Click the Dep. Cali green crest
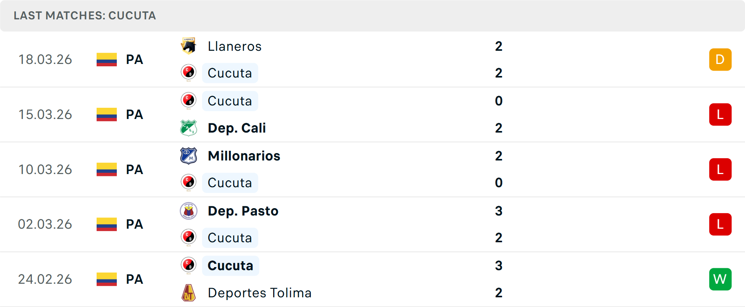 189,128
